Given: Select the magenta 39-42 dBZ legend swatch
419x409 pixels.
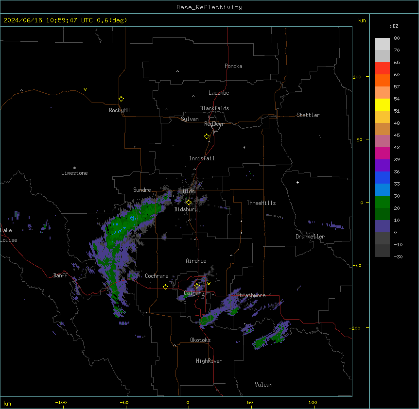Looking at the screenshot, I should 382,153.
